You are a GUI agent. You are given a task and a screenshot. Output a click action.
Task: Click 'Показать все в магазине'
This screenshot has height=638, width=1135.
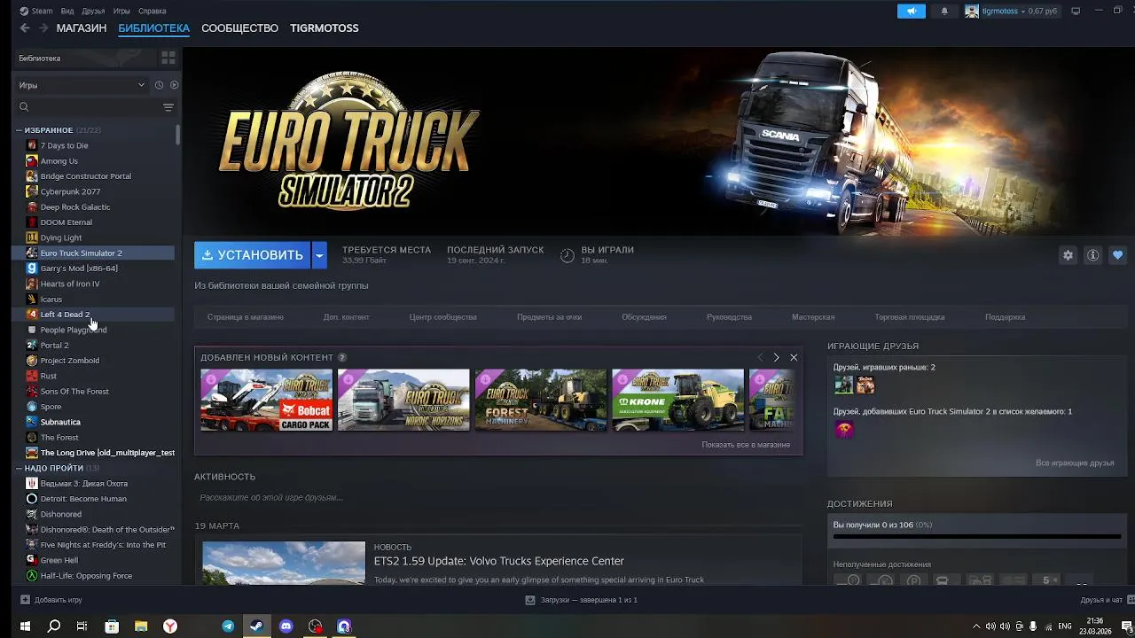click(746, 445)
